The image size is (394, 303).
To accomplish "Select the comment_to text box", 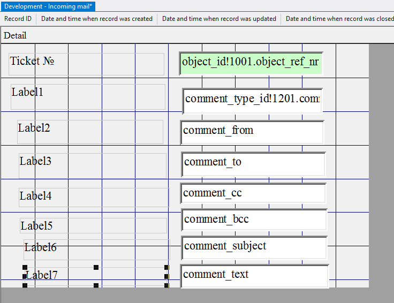I will 254,164.
